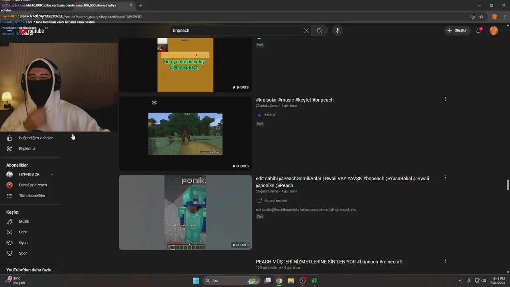Click the 'Yeni' badge under SYNIOX
This screenshot has height=287, width=510.
tap(260, 124)
